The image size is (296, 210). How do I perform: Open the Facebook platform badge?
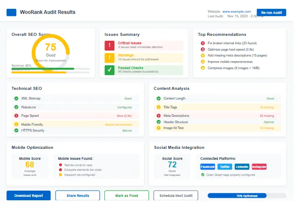coord(208,167)
